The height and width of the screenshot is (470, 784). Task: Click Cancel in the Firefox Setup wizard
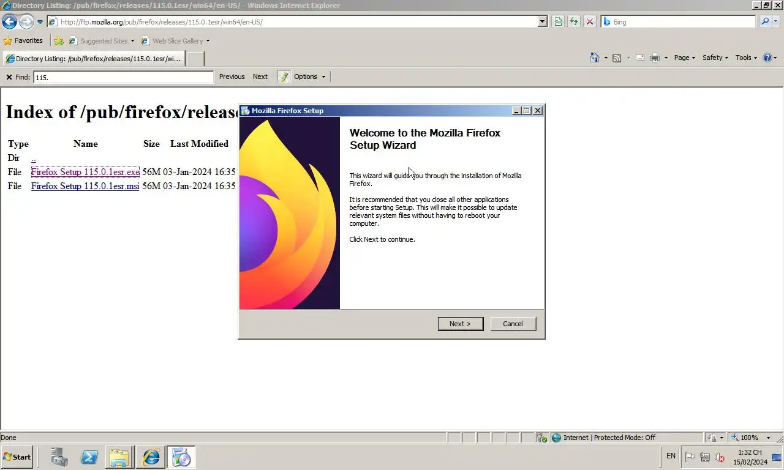[513, 324]
